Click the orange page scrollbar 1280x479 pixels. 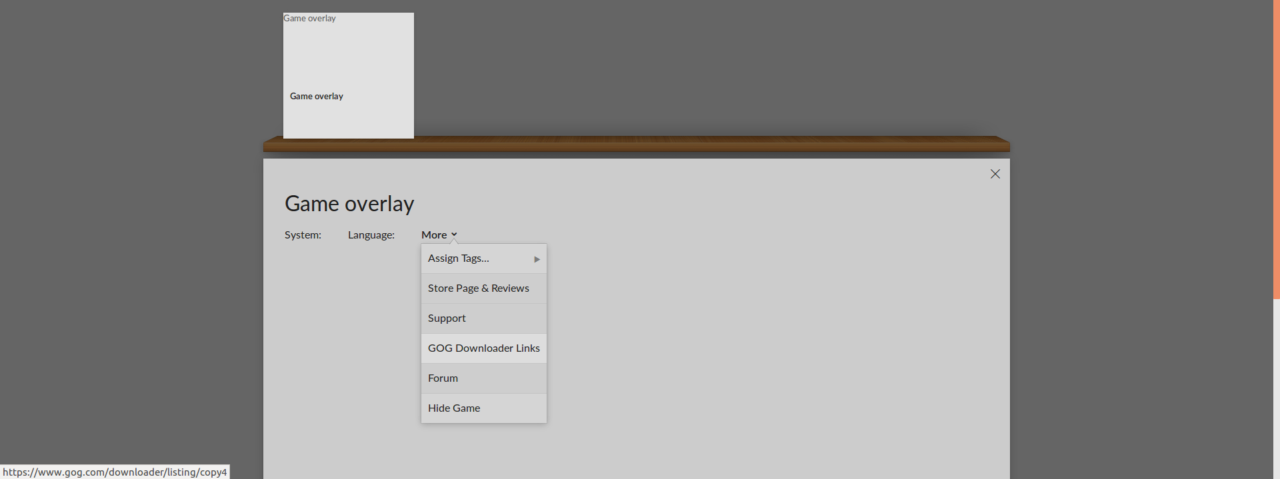(1277, 149)
